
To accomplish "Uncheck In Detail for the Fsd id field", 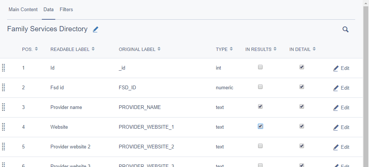I will tap(302, 87).
